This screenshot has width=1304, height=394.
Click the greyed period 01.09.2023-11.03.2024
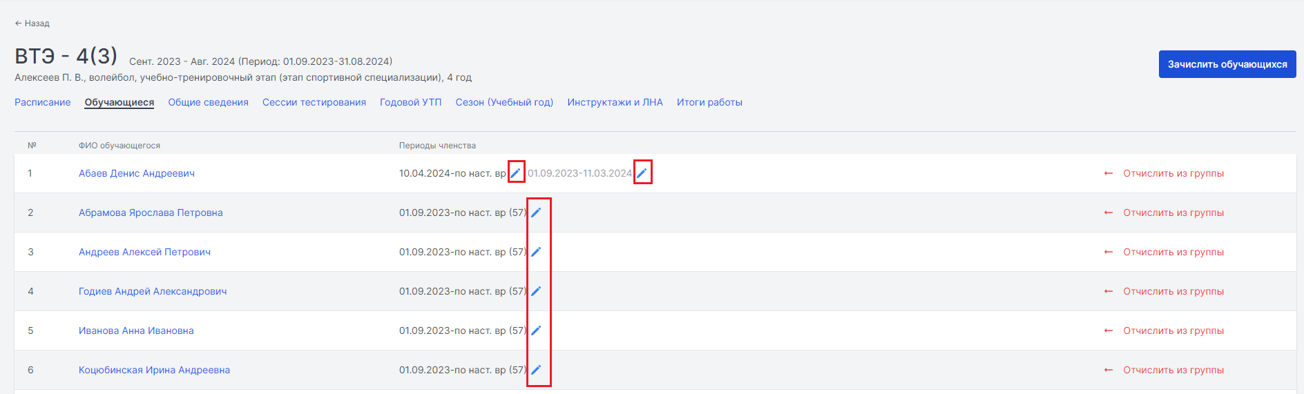(x=580, y=173)
